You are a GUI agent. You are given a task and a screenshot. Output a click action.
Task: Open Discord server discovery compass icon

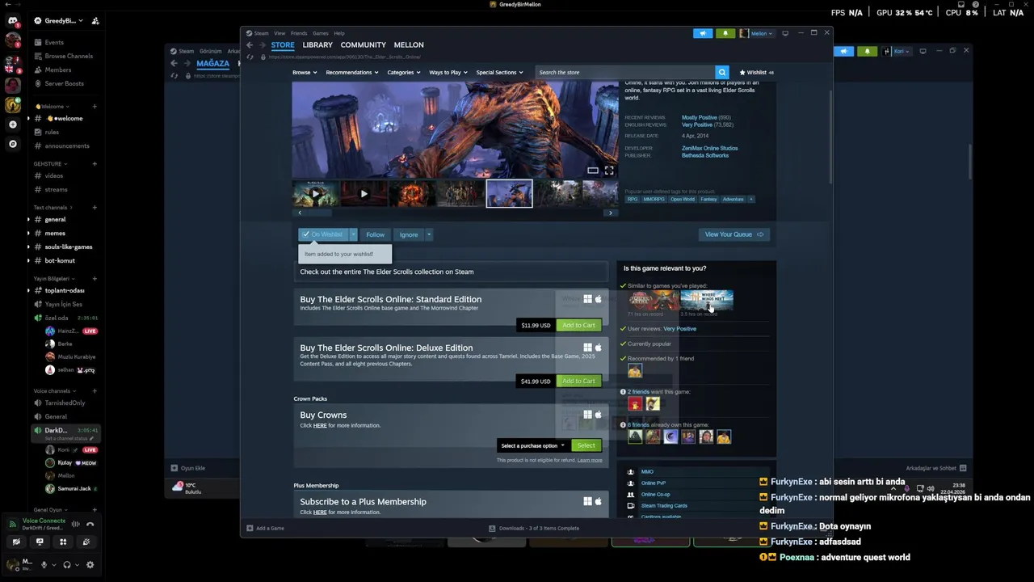(x=12, y=144)
